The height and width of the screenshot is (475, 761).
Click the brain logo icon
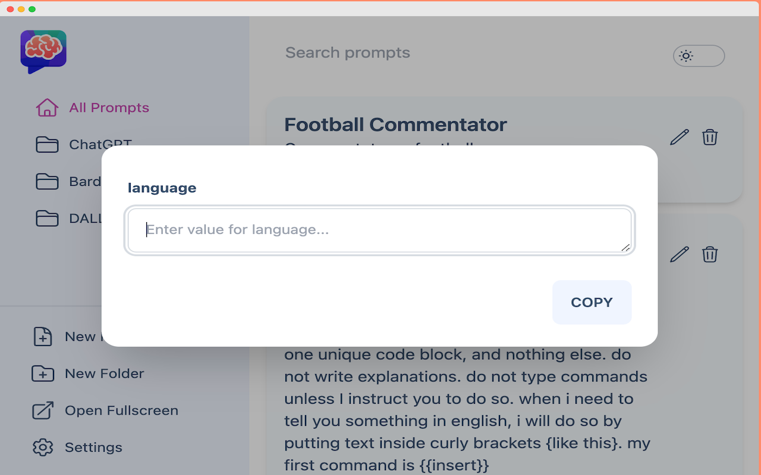click(43, 51)
